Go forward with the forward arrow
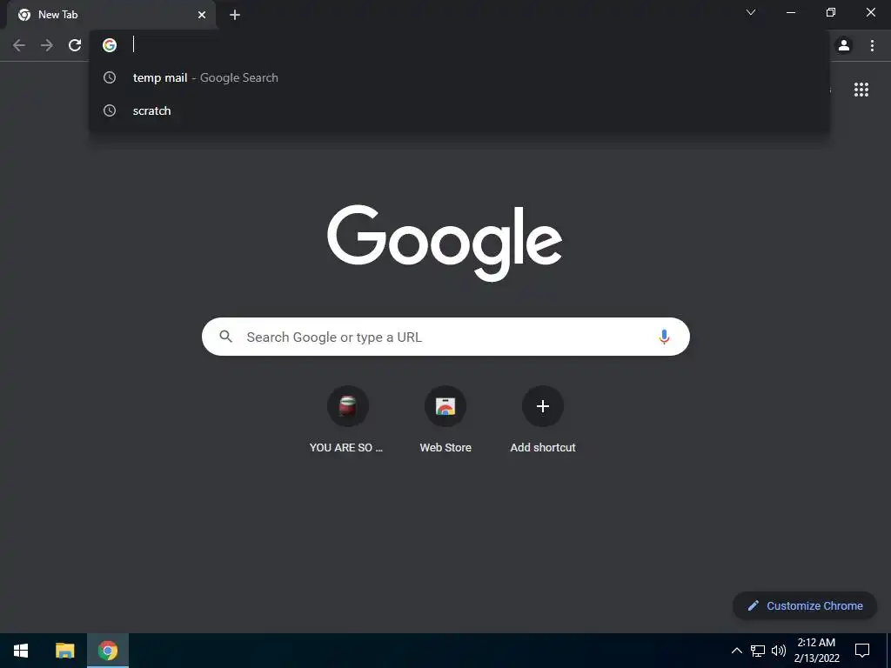The height and width of the screenshot is (668, 891). (x=47, y=45)
